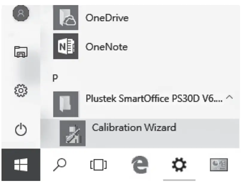
Task: Click the Task View taskbar icon
Action: [x=98, y=165]
